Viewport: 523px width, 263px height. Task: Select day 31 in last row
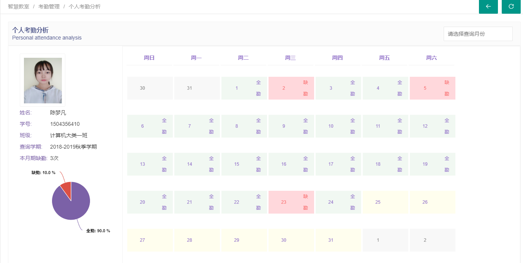[338, 240]
